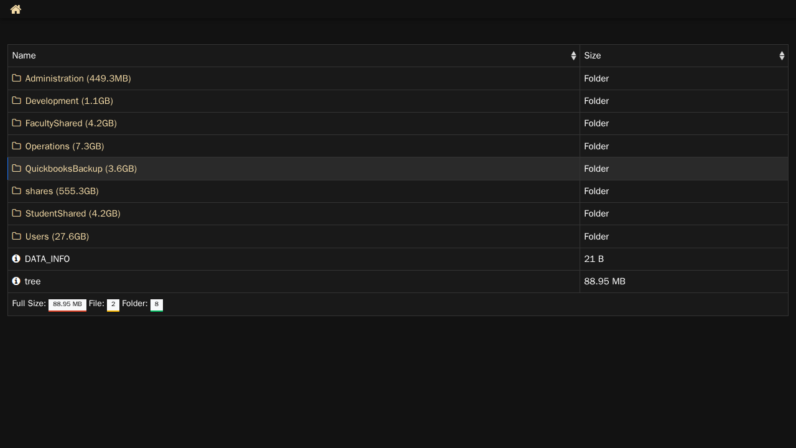
Task: Open the StudentShared (4.2GB) folder
Action: click(x=73, y=213)
